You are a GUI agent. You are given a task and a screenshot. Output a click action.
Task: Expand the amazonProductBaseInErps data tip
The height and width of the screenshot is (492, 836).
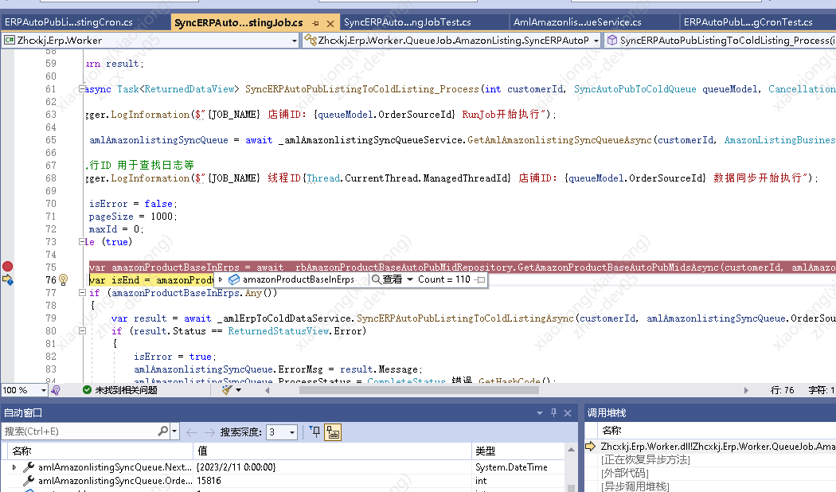click(221, 279)
